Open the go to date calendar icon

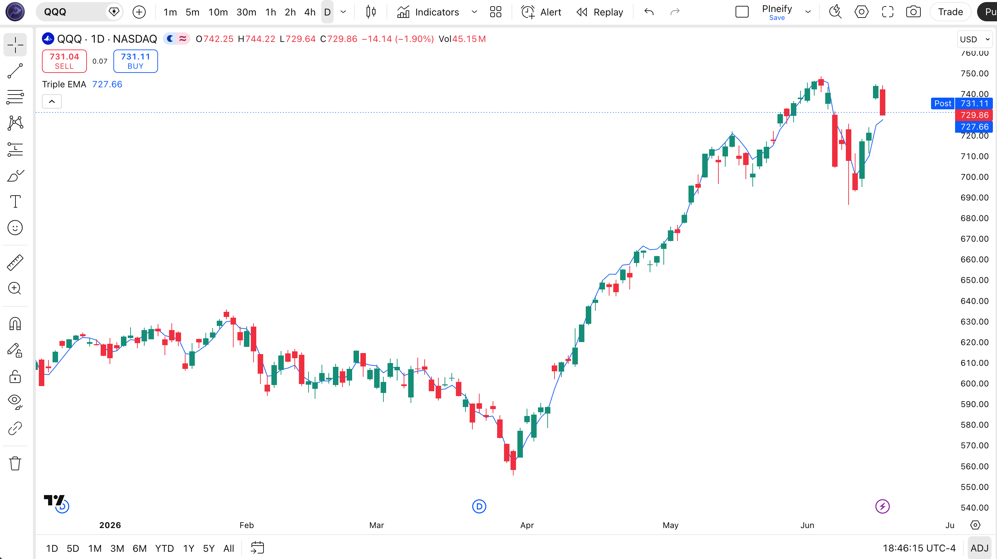pyautogui.click(x=257, y=548)
